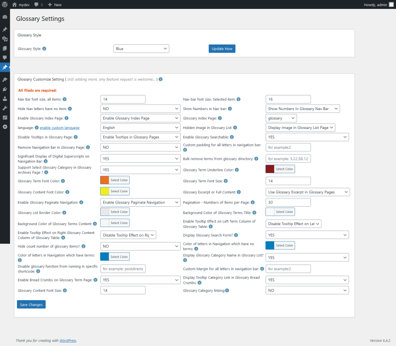Open the WordPress logo menu

[5, 5]
